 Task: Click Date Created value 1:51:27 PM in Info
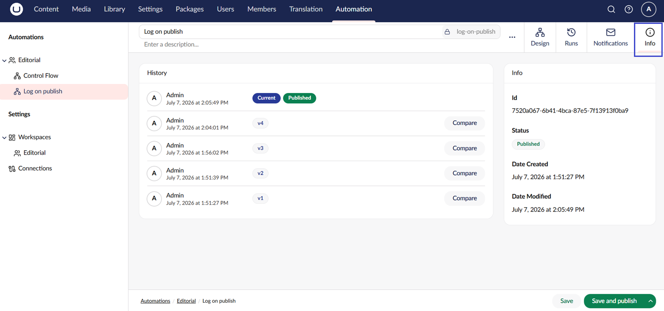[x=548, y=177]
